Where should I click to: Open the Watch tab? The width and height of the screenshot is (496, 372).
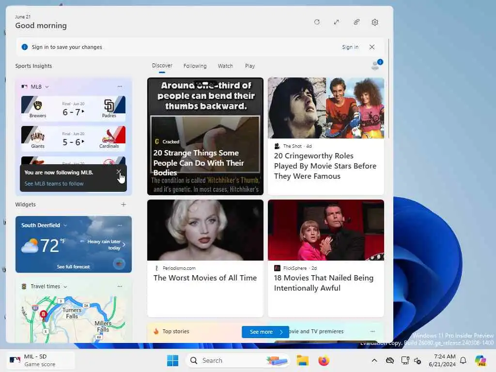(x=225, y=66)
